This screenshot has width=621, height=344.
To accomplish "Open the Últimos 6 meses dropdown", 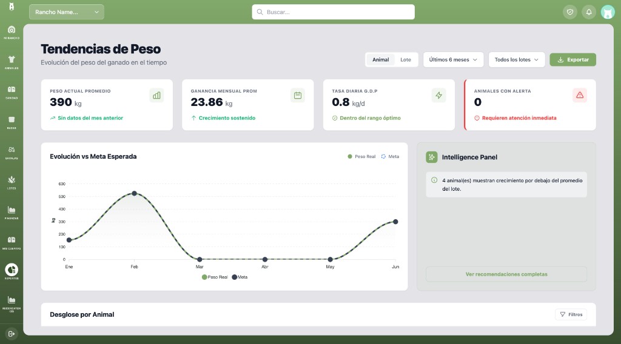I will [x=454, y=60].
